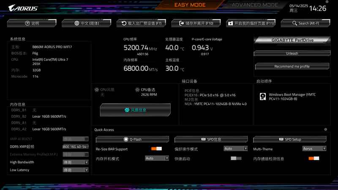
Task: Open the Multi-Theme Aorus dropdown
Action: [314, 149]
